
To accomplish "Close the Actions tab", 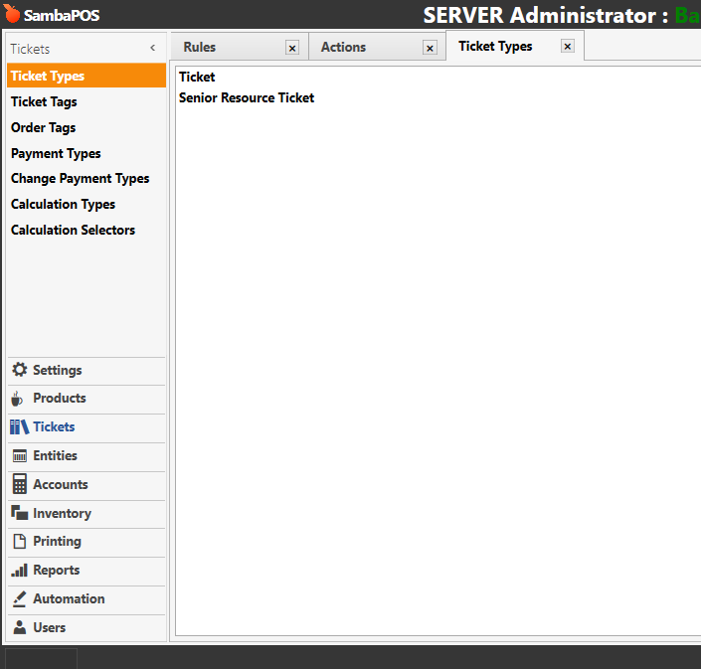I will click(x=430, y=48).
